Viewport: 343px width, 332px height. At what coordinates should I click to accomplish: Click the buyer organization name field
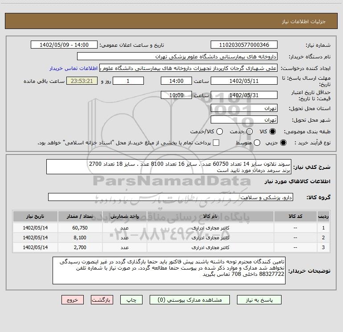[177, 57]
